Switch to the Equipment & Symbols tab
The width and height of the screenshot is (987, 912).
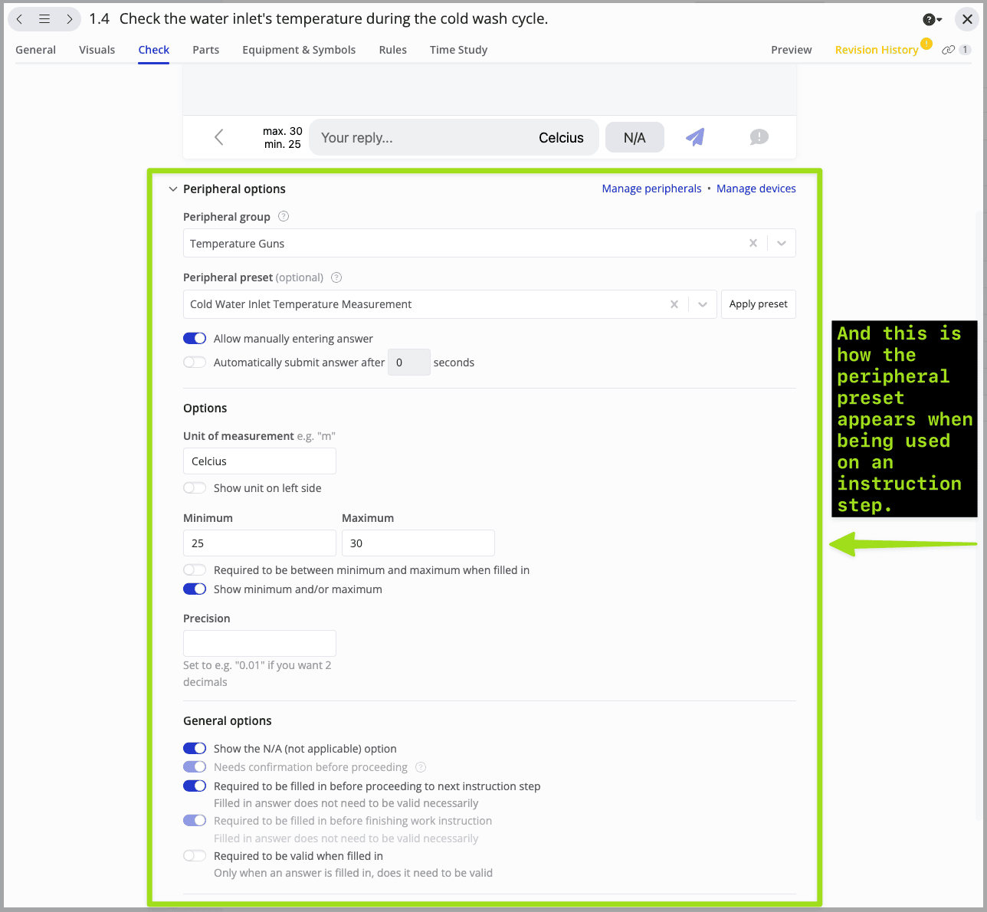coord(299,50)
